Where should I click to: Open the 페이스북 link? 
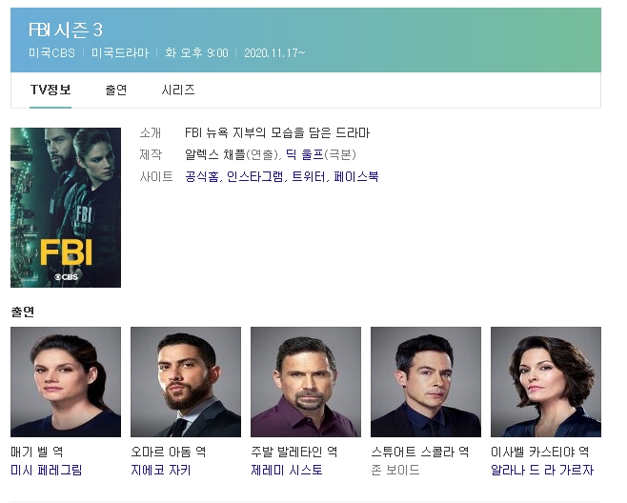[x=356, y=176]
